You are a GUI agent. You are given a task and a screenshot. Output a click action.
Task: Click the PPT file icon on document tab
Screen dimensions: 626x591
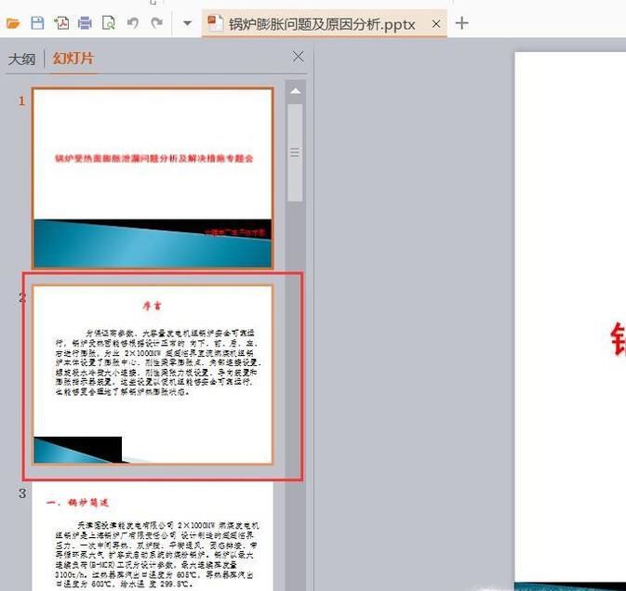215,23
